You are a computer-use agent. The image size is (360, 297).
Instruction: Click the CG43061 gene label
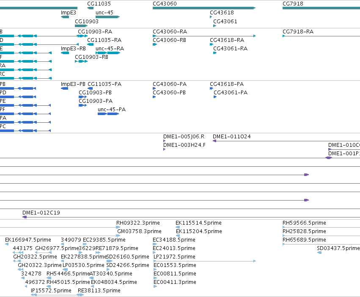pos(225,21)
